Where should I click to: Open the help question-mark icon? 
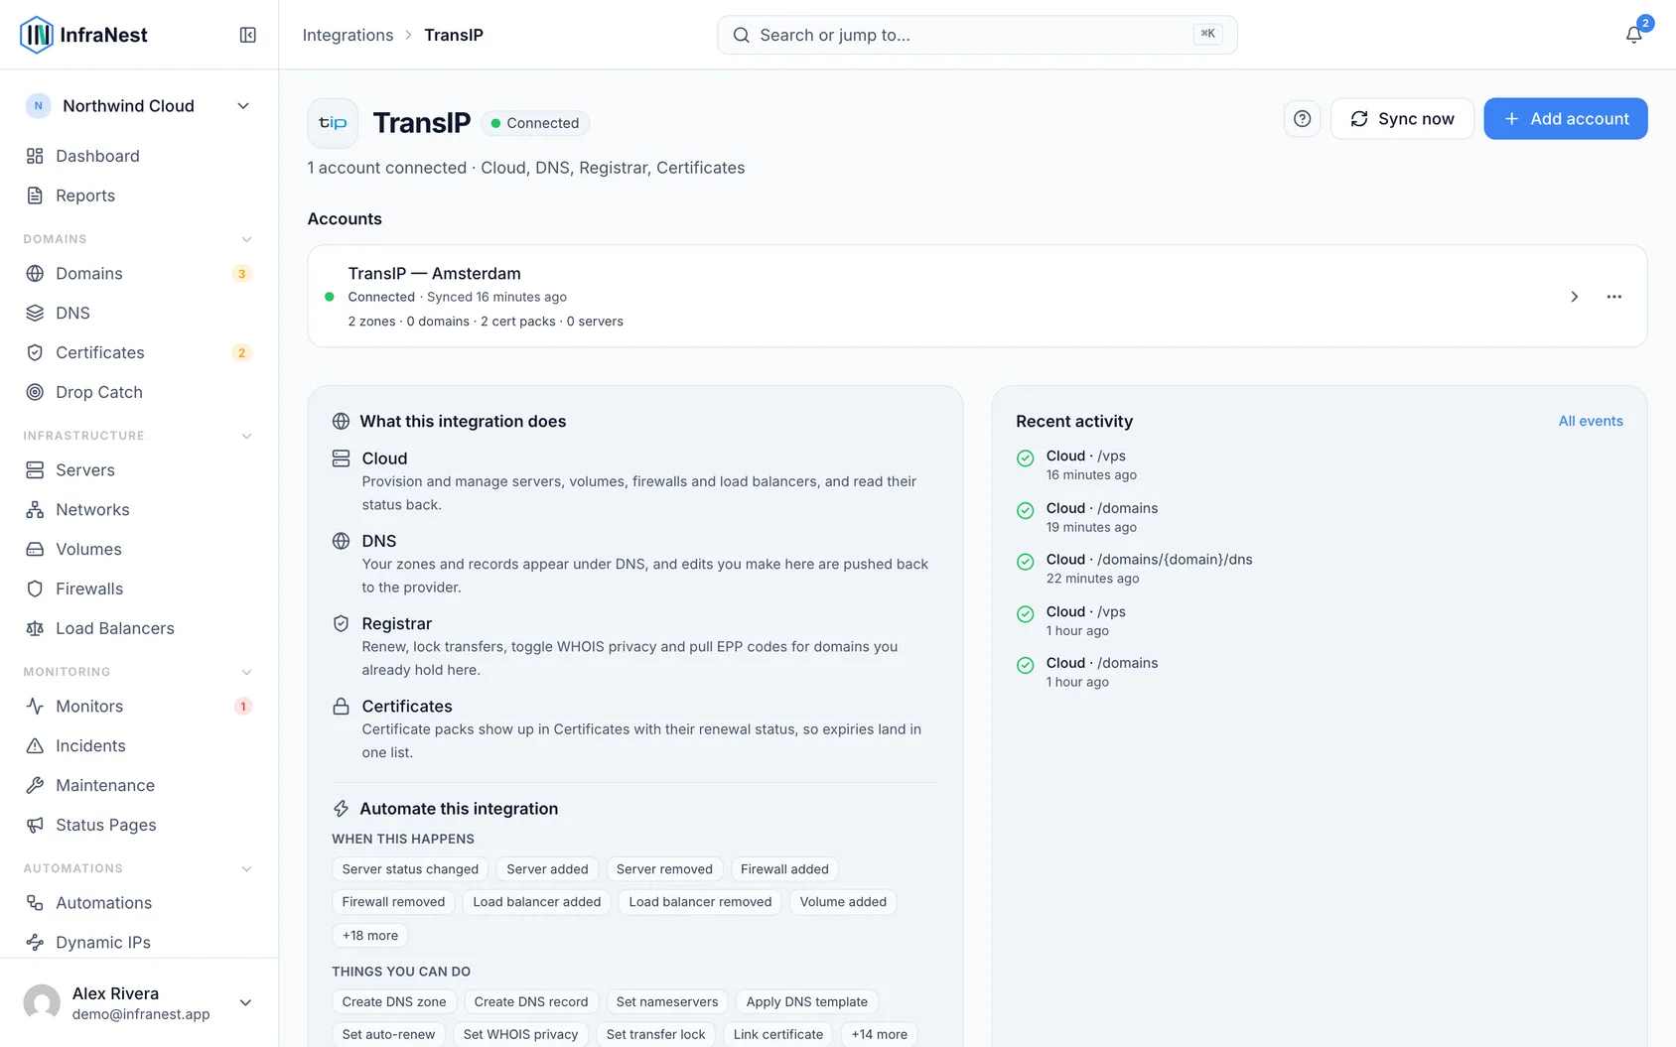pyautogui.click(x=1302, y=119)
